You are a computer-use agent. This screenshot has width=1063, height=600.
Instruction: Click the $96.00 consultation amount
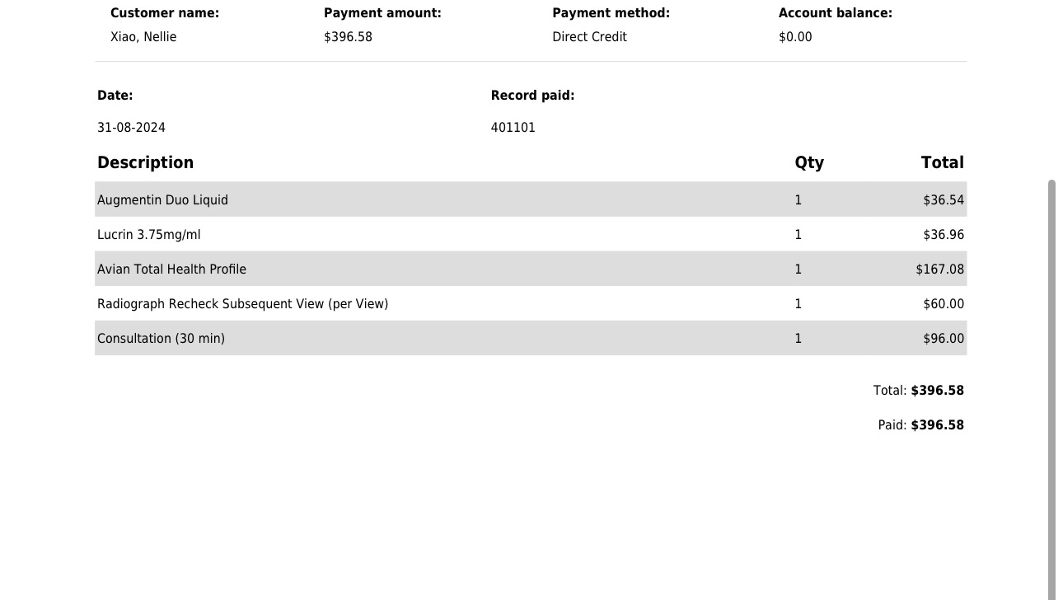(944, 339)
